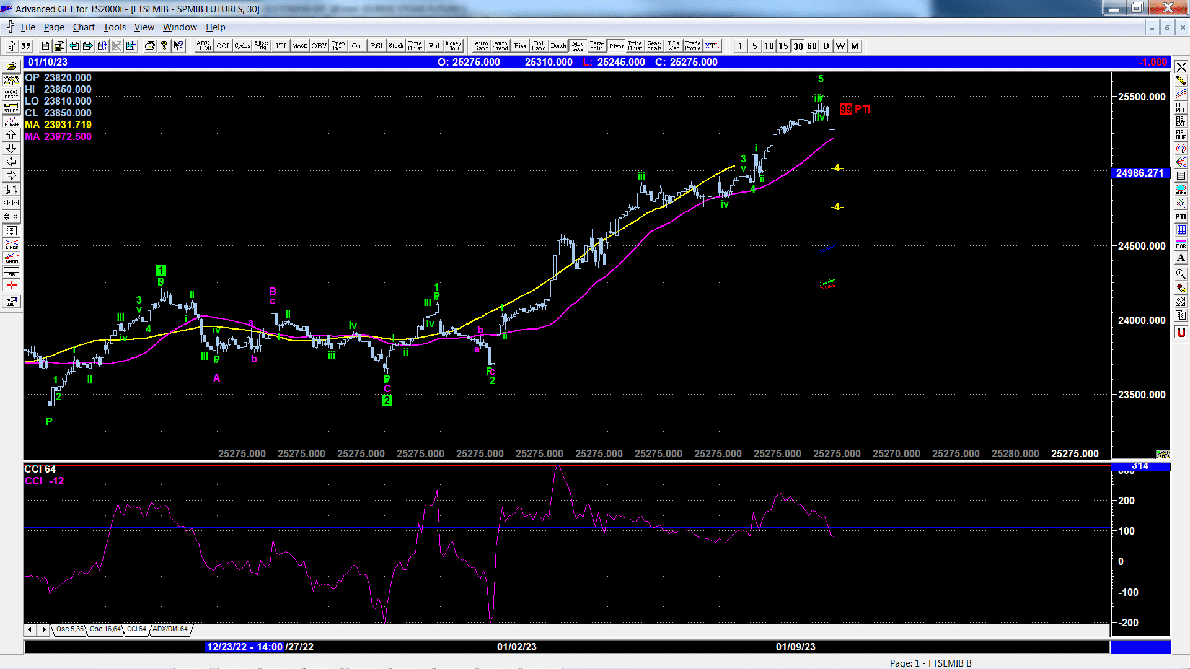
Task: Toggle the RSI study button
Action: (x=377, y=46)
